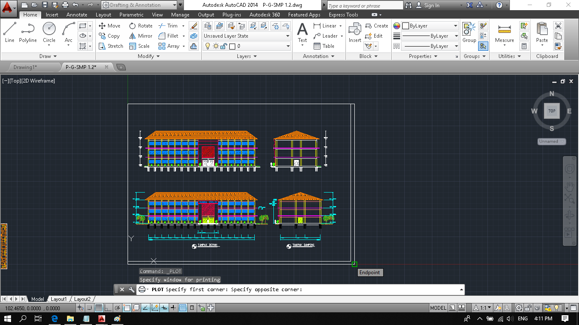Image resolution: width=579 pixels, height=325 pixels.
Task: Select the Polyline drawing tool
Action: [28, 33]
